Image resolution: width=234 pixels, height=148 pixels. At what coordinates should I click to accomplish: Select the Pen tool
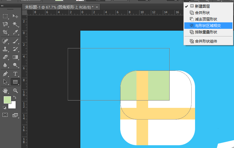[5, 74]
